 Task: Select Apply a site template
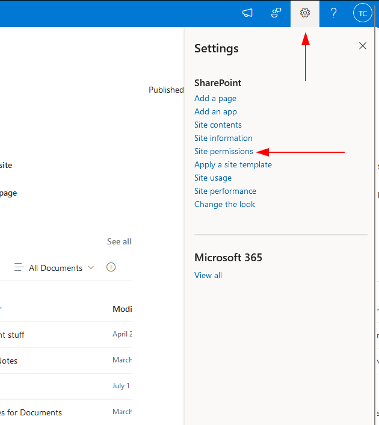pyautogui.click(x=233, y=165)
